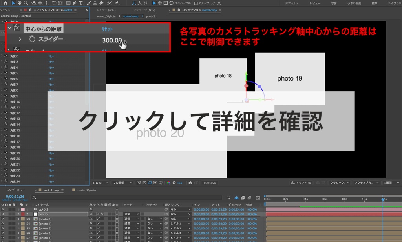
Task: Hide the カメラ 2 layer visibility eye
Action: pyautogui.click(x=3, y=209)
